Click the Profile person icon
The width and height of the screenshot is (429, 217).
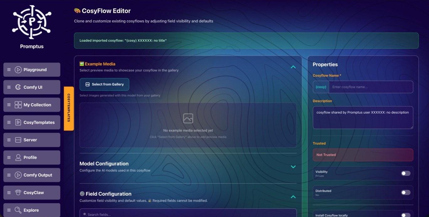18,158
